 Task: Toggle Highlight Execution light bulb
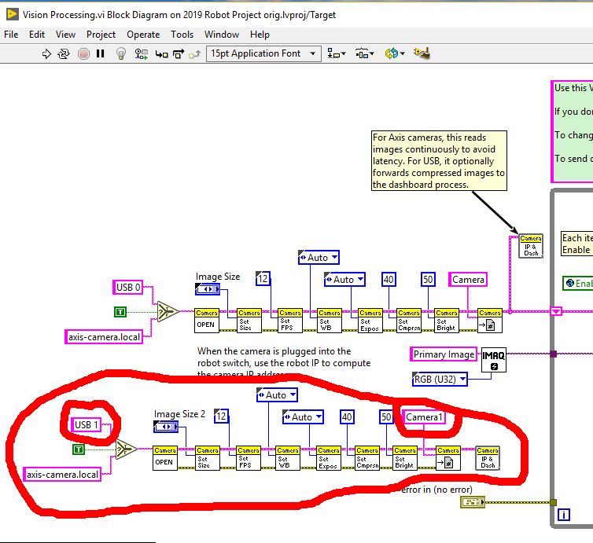point(120,53)
